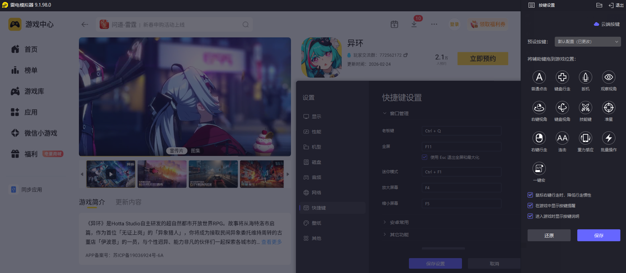The height and width of the screenshot is (273, 626).
Task: Click the 查看更多 link
Action: (272, 242)
